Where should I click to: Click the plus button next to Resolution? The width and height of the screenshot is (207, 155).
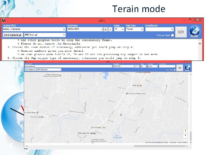[106, 29]
